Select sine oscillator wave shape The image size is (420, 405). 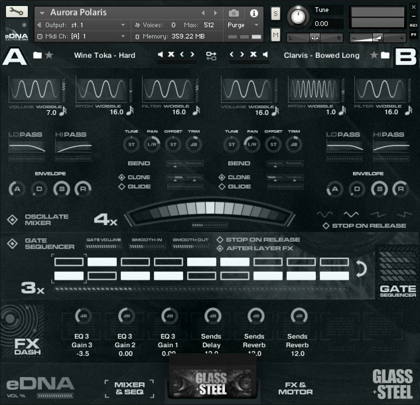325,214
